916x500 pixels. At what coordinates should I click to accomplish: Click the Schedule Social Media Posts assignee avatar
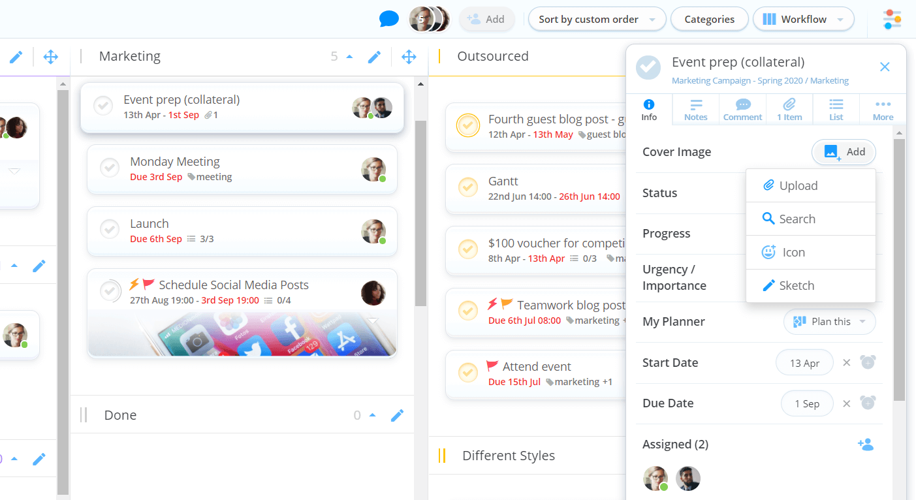pos(373,293)
